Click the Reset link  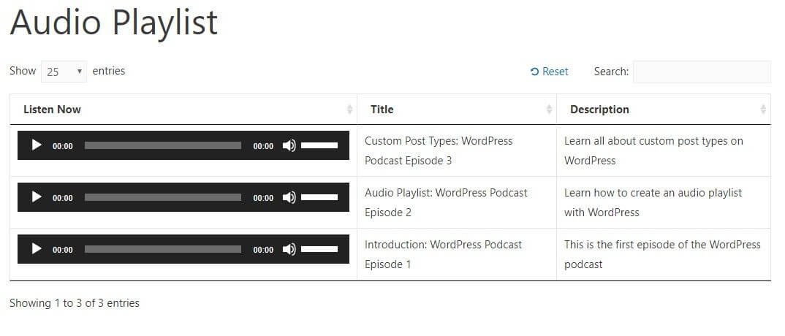(549, 72)
